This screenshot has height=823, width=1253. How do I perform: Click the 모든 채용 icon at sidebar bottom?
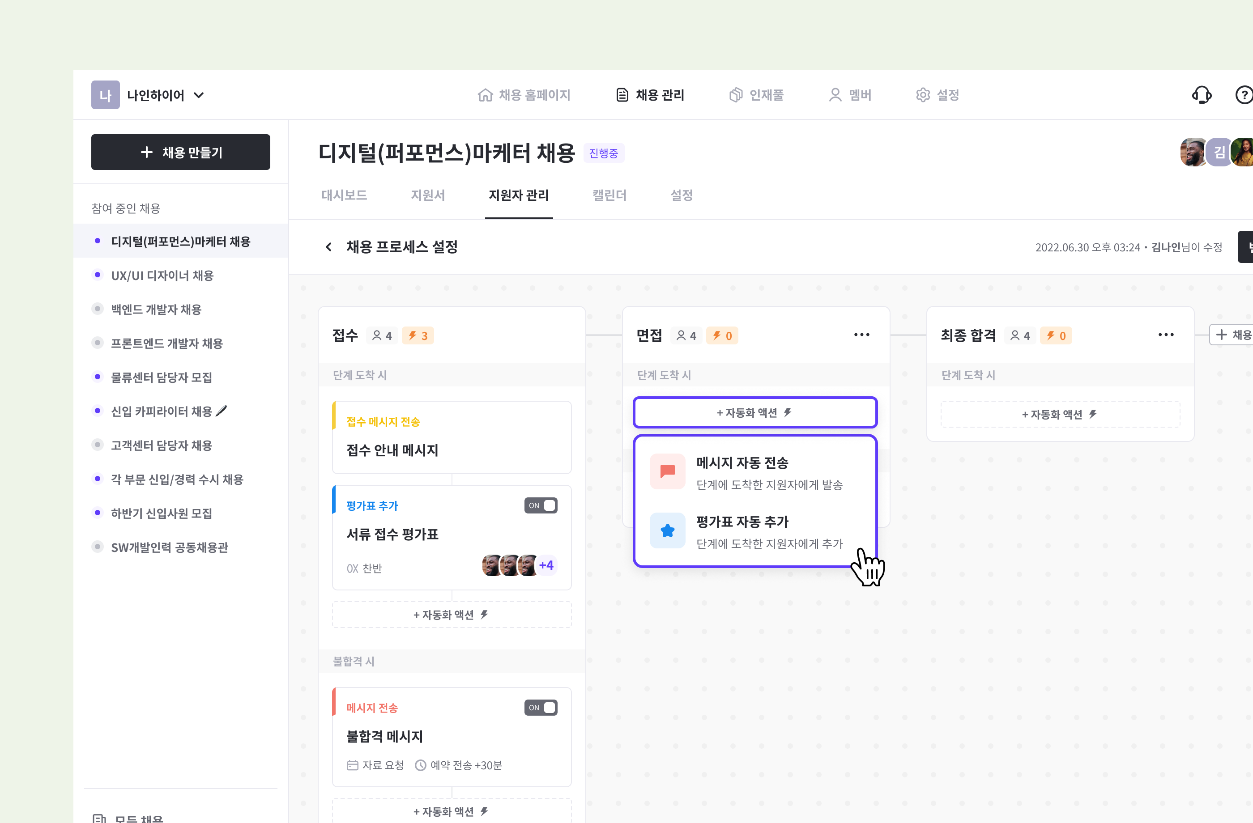99,818
